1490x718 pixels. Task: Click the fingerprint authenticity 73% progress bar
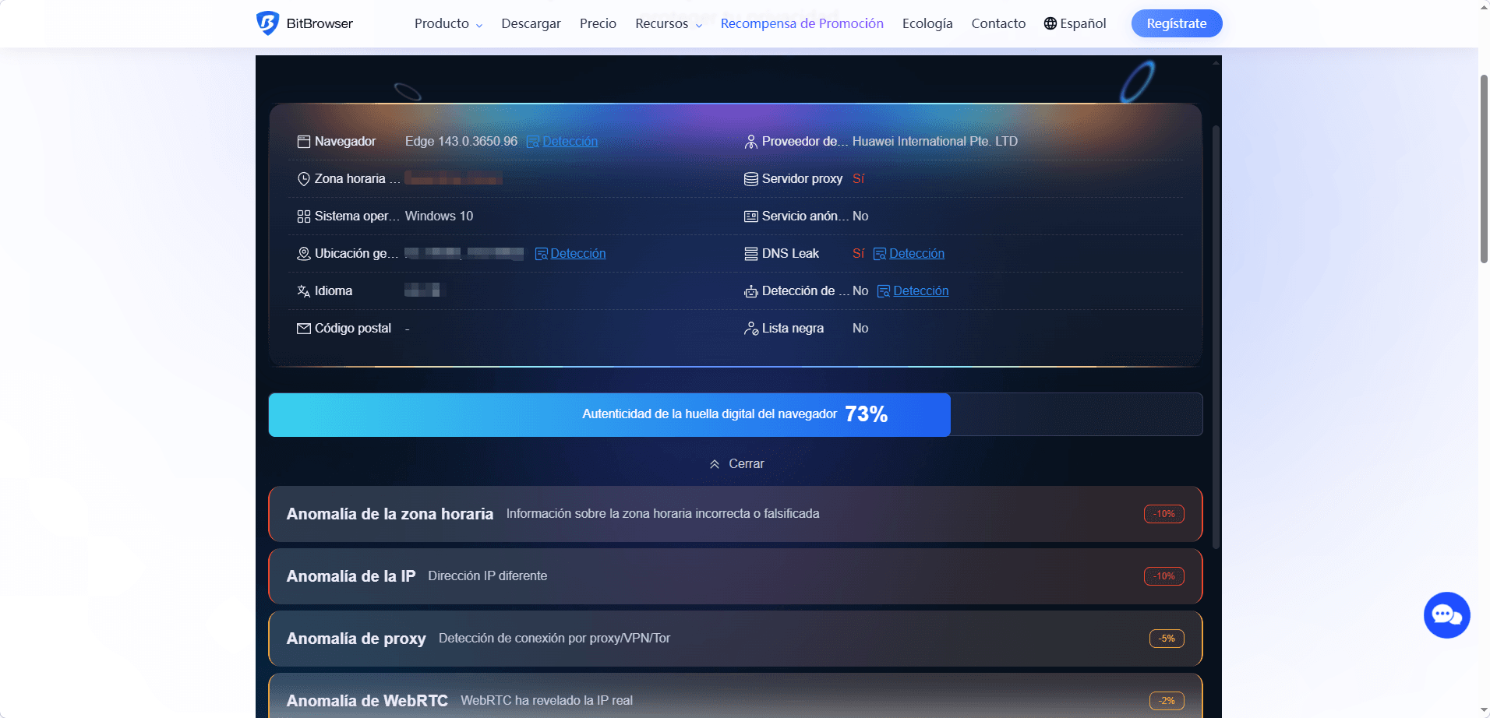pos(609,414)
